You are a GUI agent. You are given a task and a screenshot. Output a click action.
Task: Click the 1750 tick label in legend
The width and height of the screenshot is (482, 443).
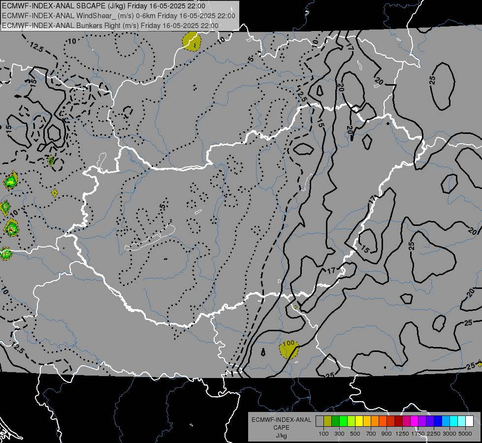[418, 434]
